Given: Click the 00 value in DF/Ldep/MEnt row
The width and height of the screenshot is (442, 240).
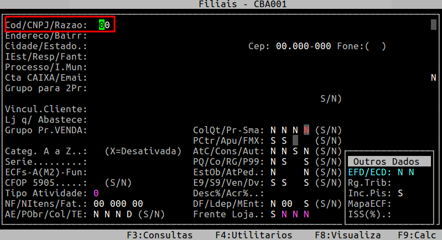Looking at the screenshot, I should (x=287, y=204).
